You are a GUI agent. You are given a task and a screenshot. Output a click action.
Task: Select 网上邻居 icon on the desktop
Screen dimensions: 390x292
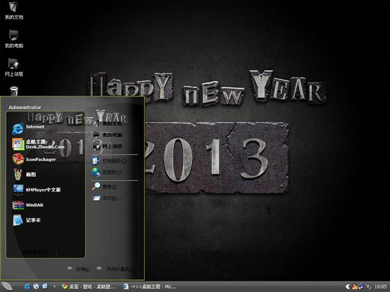coord(14,67)
